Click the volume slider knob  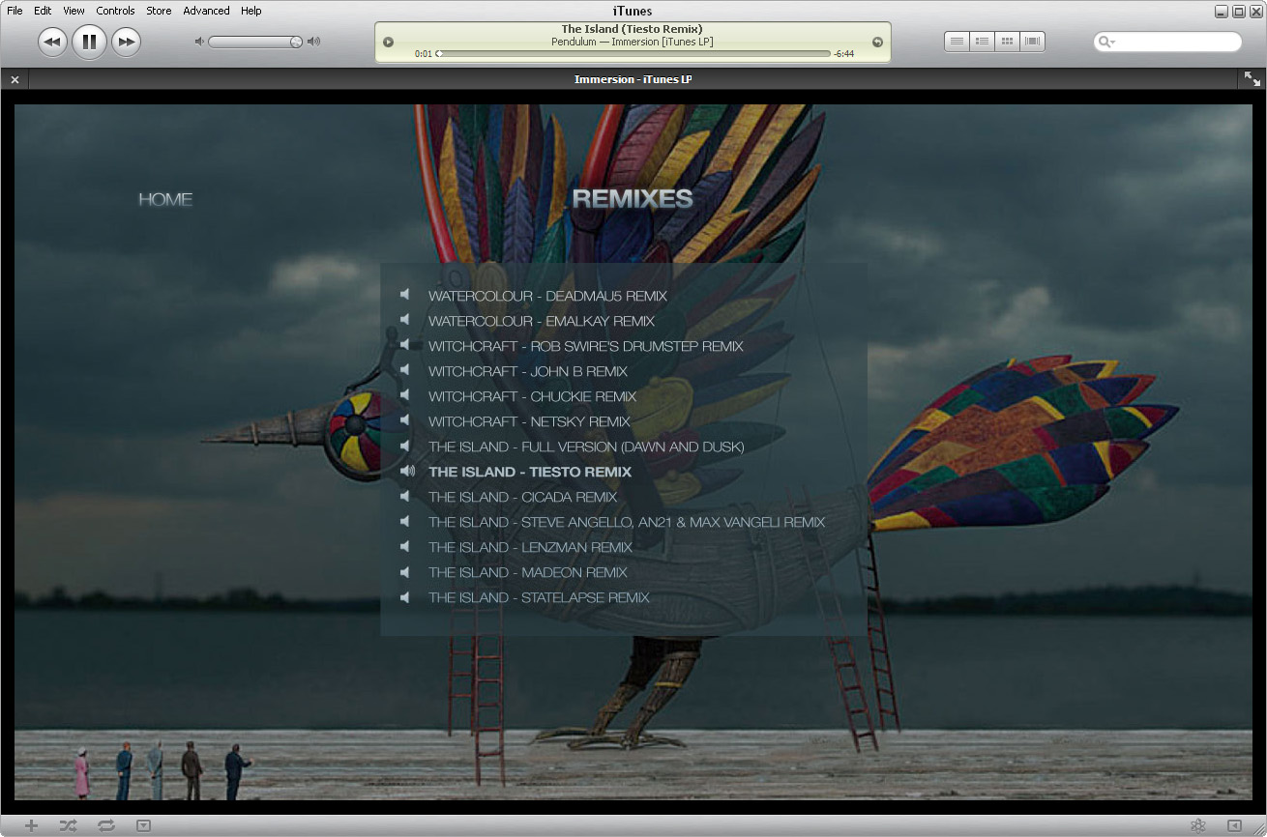click(x=296, y=42)
